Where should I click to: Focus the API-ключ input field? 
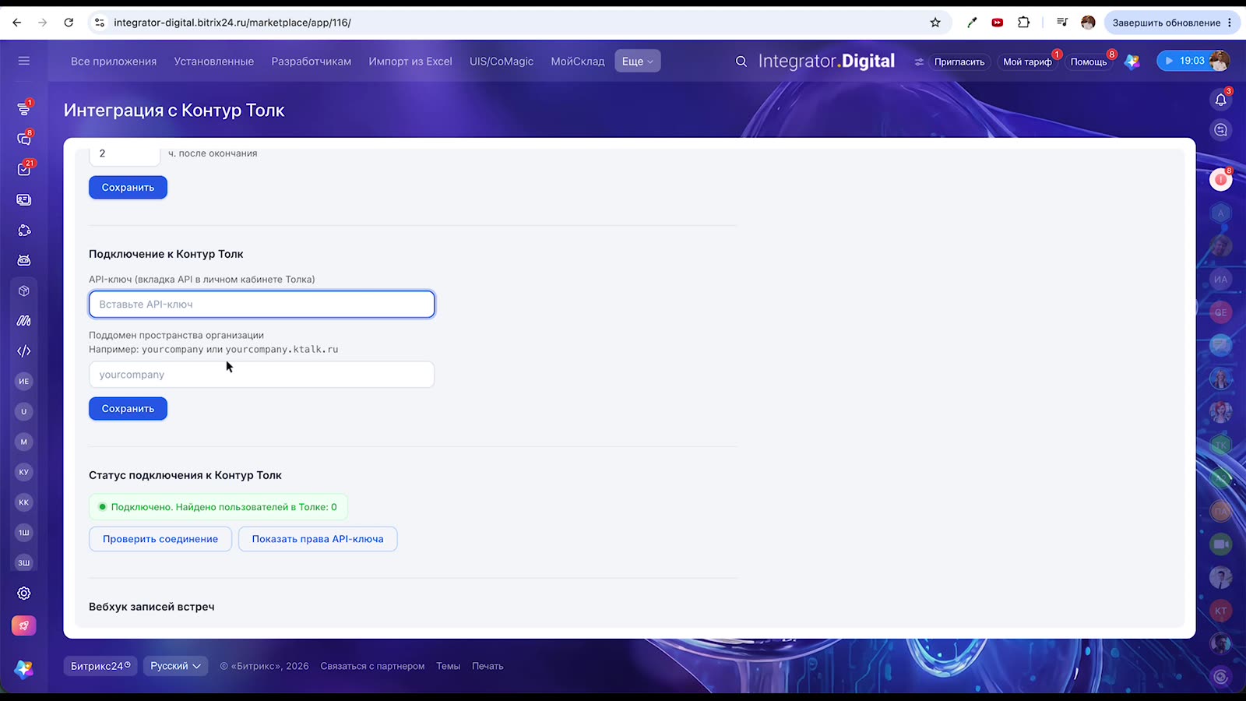tap(262, 305)
